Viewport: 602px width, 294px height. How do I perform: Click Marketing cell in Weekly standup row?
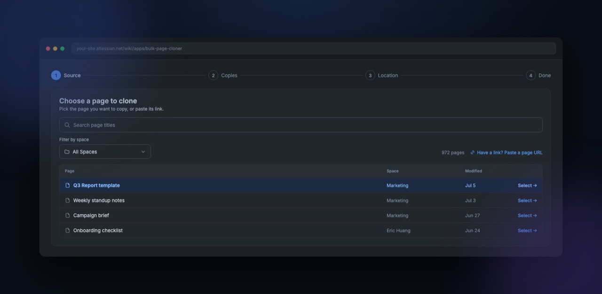pyautogui.click(x=397, y=201)
